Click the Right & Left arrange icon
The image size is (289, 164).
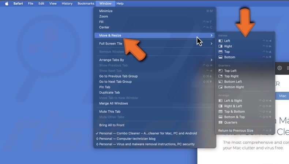pyautogui.click(x=221, y=106)
